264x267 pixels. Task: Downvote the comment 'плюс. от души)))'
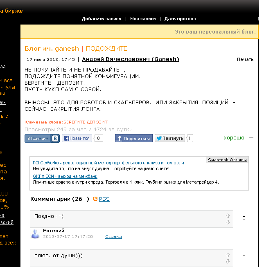pos(228,261)
